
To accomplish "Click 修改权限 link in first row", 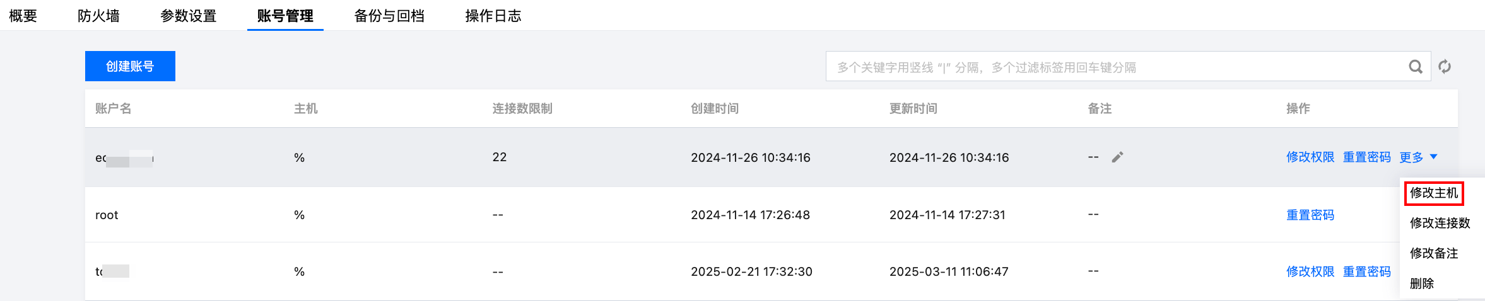I will point(1310,157).
